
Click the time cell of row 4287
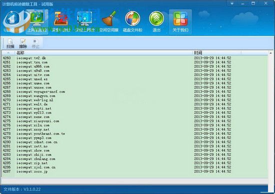212,171
